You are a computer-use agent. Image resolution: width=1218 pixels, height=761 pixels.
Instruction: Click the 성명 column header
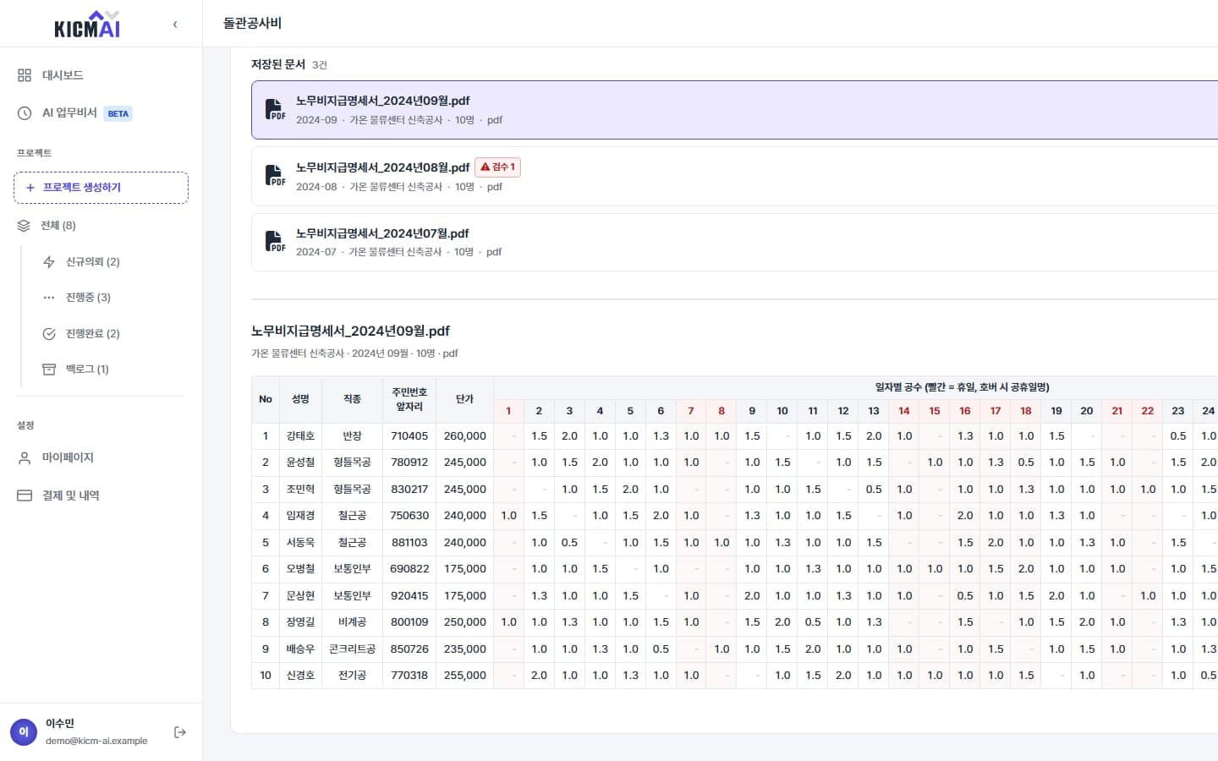click(x=300, y=399)
